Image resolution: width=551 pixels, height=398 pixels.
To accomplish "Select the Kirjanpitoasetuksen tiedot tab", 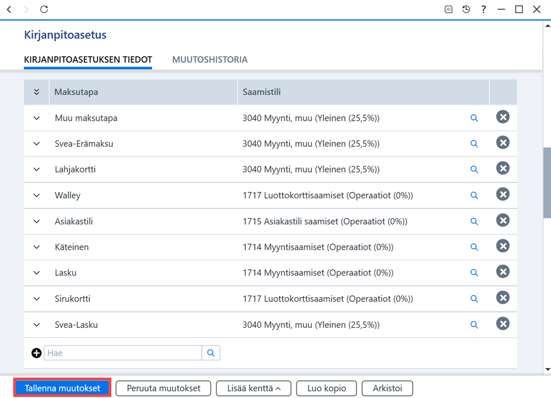I will 88,60.
